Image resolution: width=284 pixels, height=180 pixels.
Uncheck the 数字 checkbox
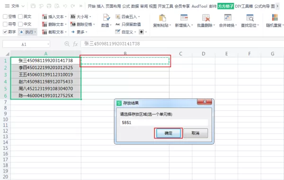[5, 32]
